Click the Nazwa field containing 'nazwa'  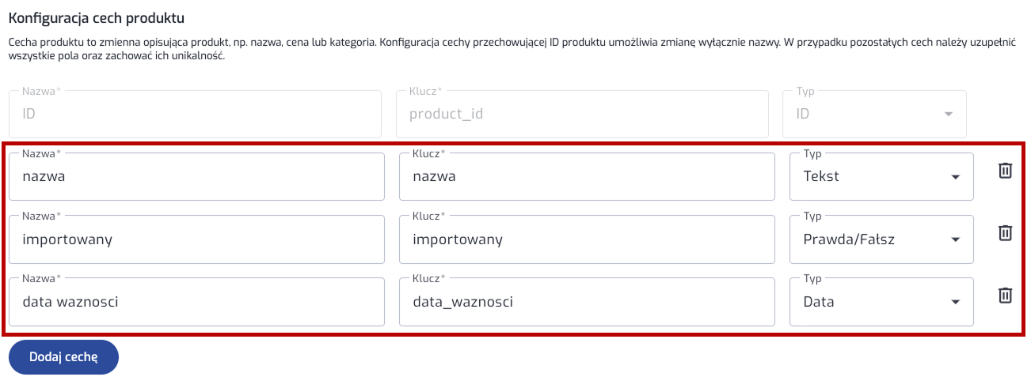(196, 177)
